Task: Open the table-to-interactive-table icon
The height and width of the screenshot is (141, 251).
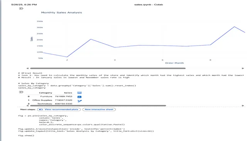Action: [80, 93]
